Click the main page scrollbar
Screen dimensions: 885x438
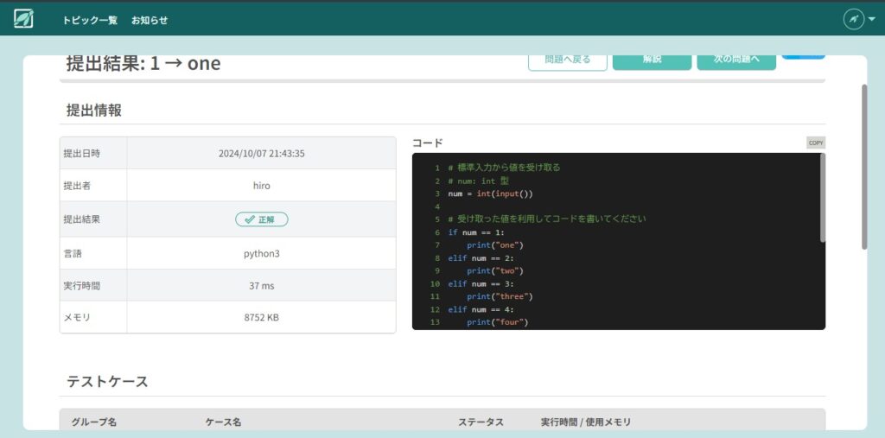[863, 164]
